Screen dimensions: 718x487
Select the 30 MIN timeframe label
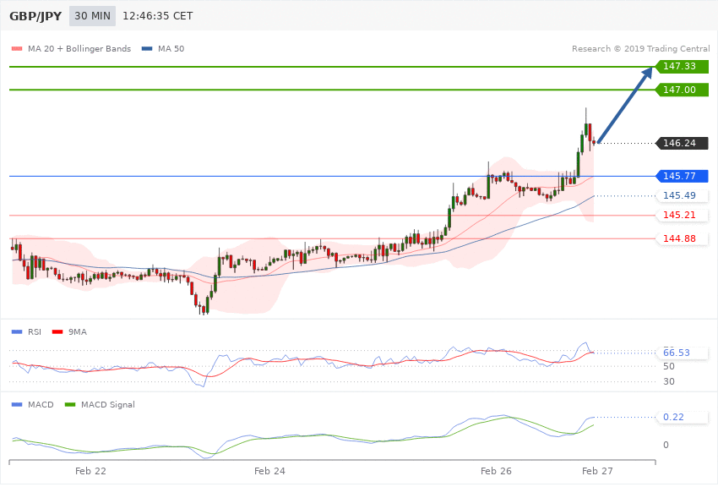pyautogui.click(x=93, y=16)
